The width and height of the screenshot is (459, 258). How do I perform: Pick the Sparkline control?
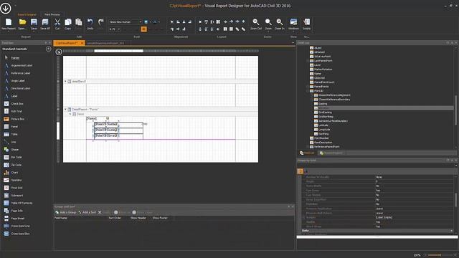(x=16, y=180)
